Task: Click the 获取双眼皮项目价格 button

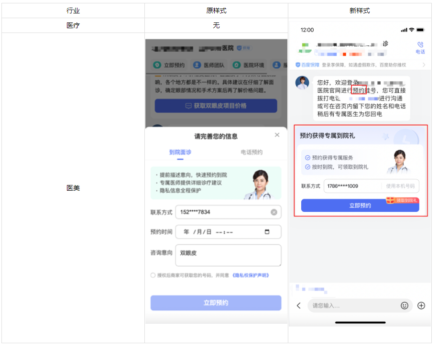Action: [216, 106]
